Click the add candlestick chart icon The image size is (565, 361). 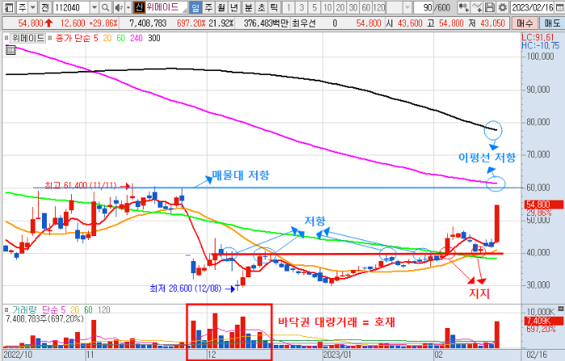tap(464, 7)
